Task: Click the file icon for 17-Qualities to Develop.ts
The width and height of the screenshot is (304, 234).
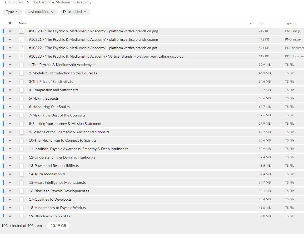Action: (x=22, y=200)
